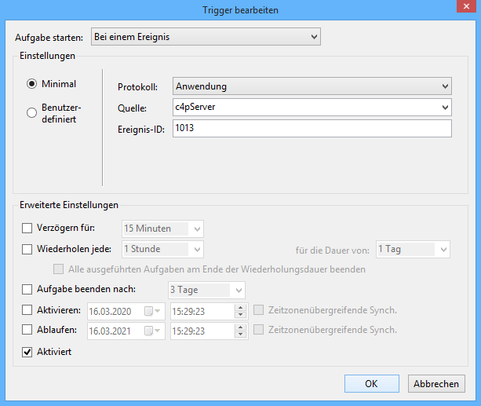Tick the Aktivieren checkbox

[x=28, y=310]
